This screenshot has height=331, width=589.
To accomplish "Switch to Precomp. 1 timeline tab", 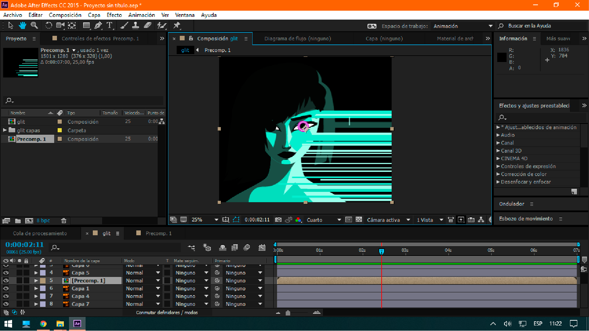I will 158,234.
